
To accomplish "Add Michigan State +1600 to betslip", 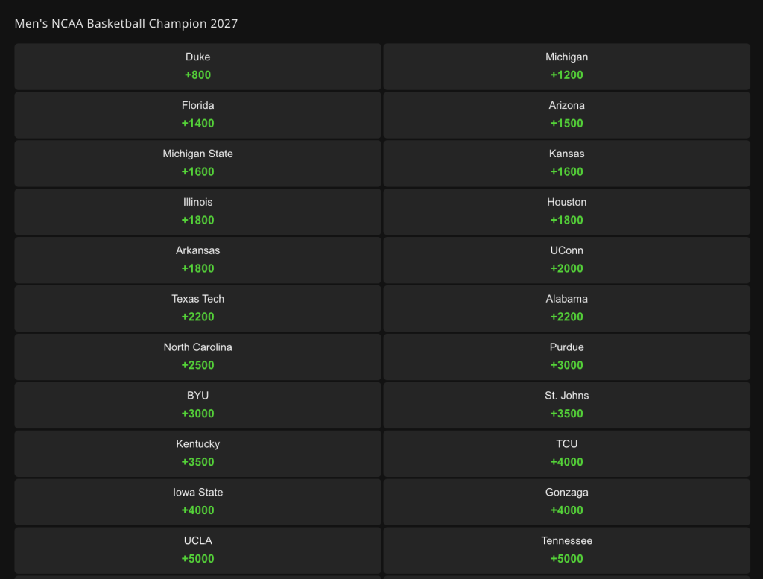I will [x=197, y=163].
